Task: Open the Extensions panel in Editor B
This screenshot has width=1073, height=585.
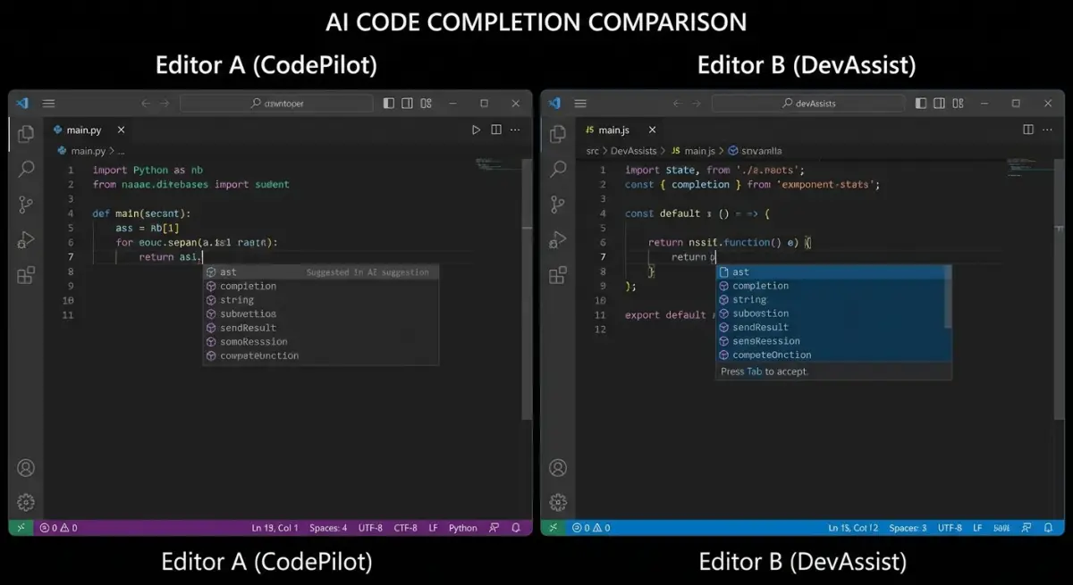Action: [x=558, y=275]
